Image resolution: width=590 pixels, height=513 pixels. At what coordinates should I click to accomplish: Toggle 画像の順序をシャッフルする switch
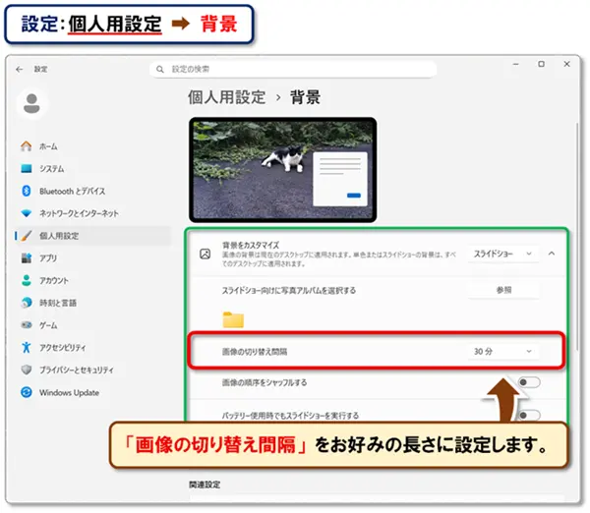pos(529,382)
